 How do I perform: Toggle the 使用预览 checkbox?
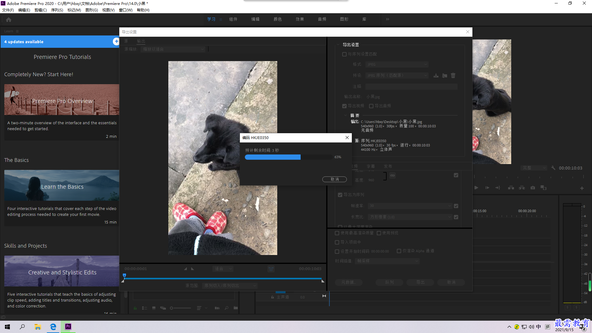coord(379,233)
